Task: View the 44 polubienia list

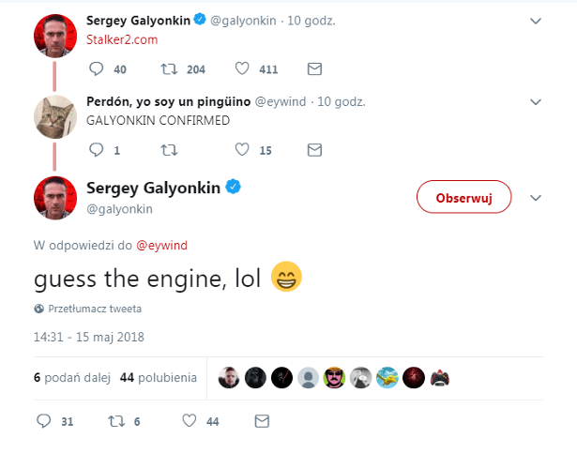Action: pyautogui.click(x=159, y=377)
